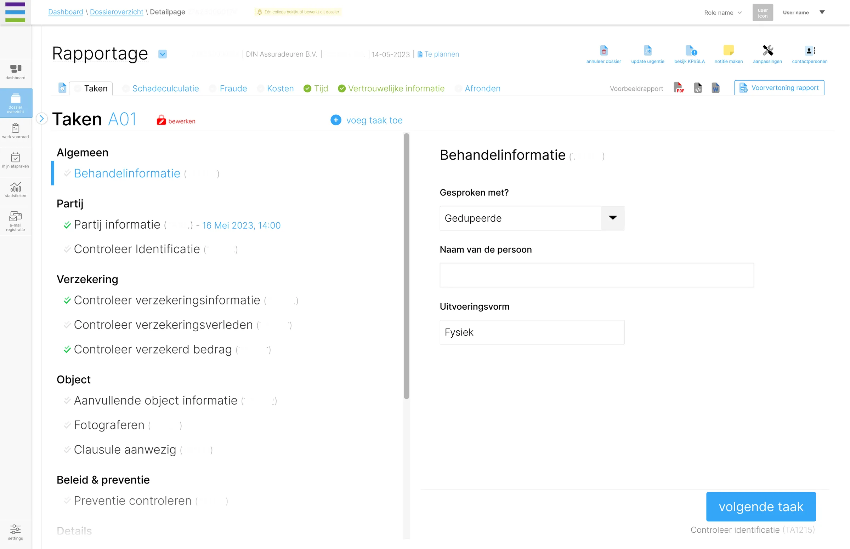This screenshot has width=850, height=549.
Task: Click voeg taak toe link
Action: (x=367, y=120)
